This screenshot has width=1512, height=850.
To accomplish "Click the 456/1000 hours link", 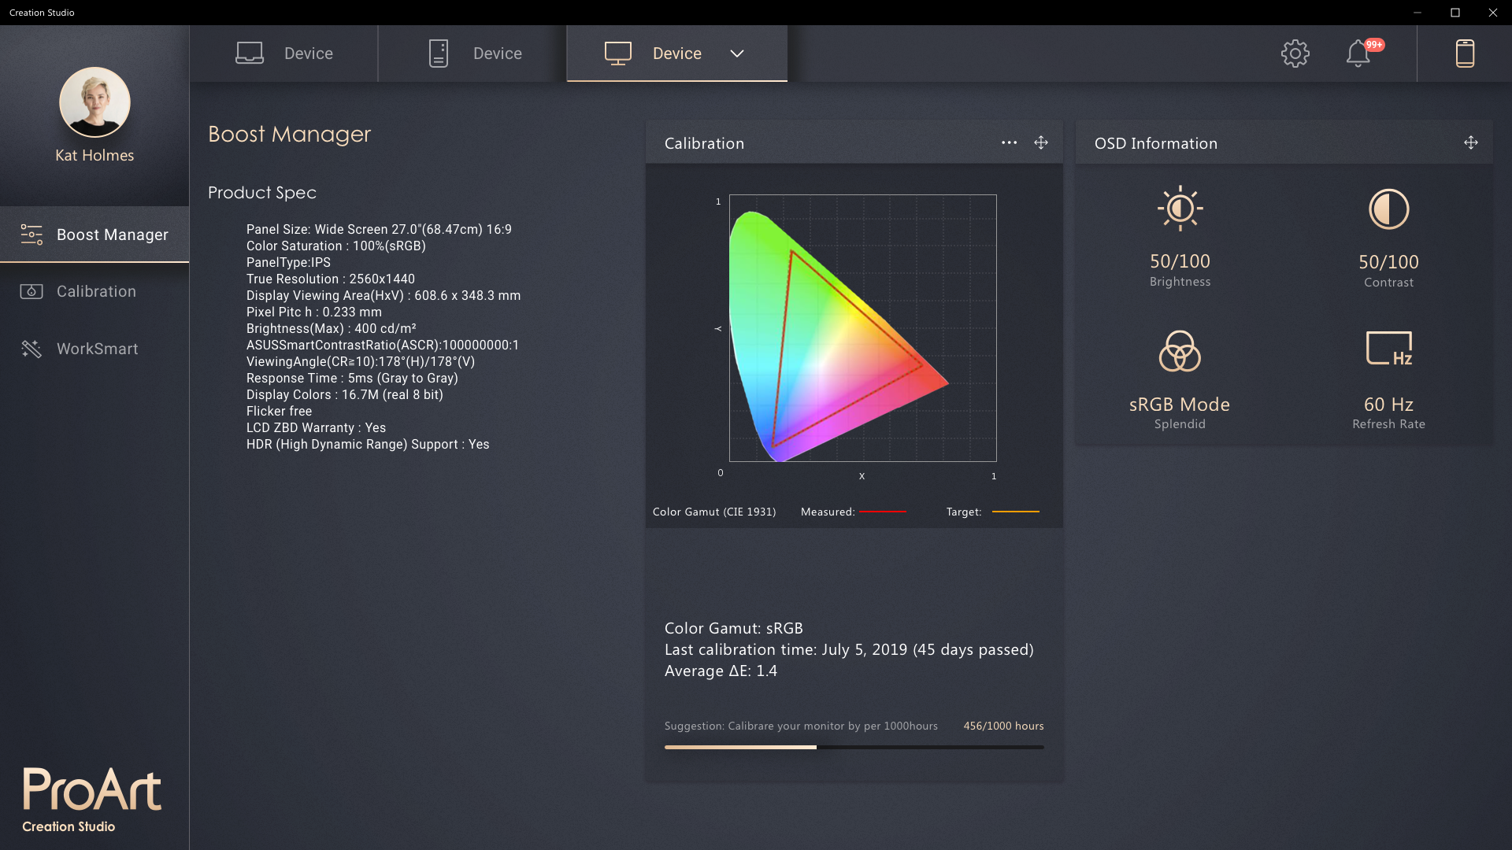I will point(1002,726).
